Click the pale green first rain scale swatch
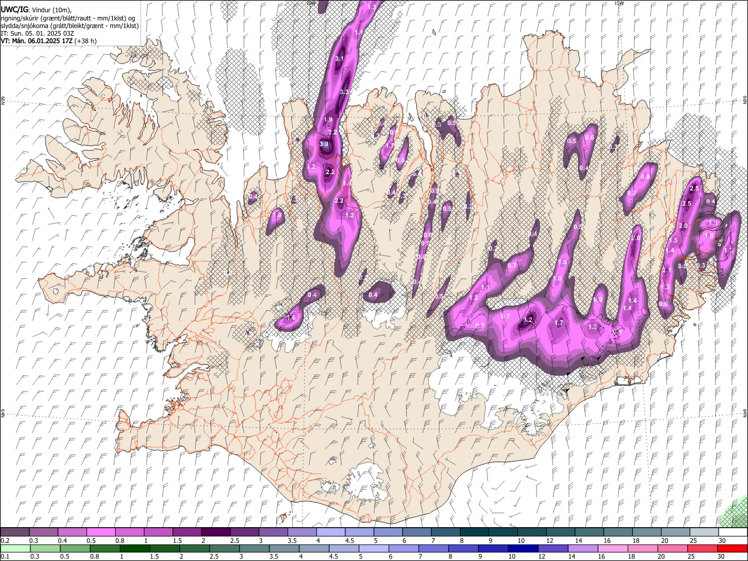Screen dimensions: 748x561 click(15, 548)
